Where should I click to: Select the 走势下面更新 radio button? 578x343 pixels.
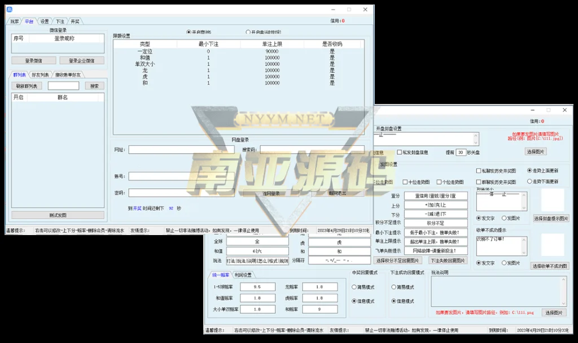[529, 181]
